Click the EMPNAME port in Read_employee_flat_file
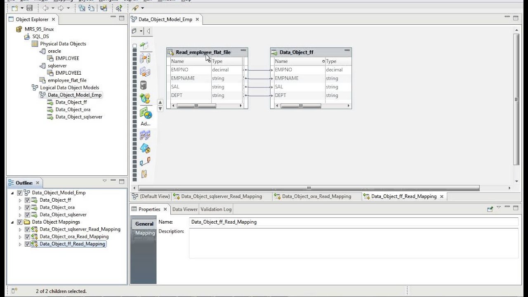Screen dimensions: 528x297 tap(183, 78)
